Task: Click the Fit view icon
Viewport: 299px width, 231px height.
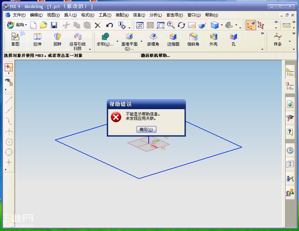Action: [140, 25]
